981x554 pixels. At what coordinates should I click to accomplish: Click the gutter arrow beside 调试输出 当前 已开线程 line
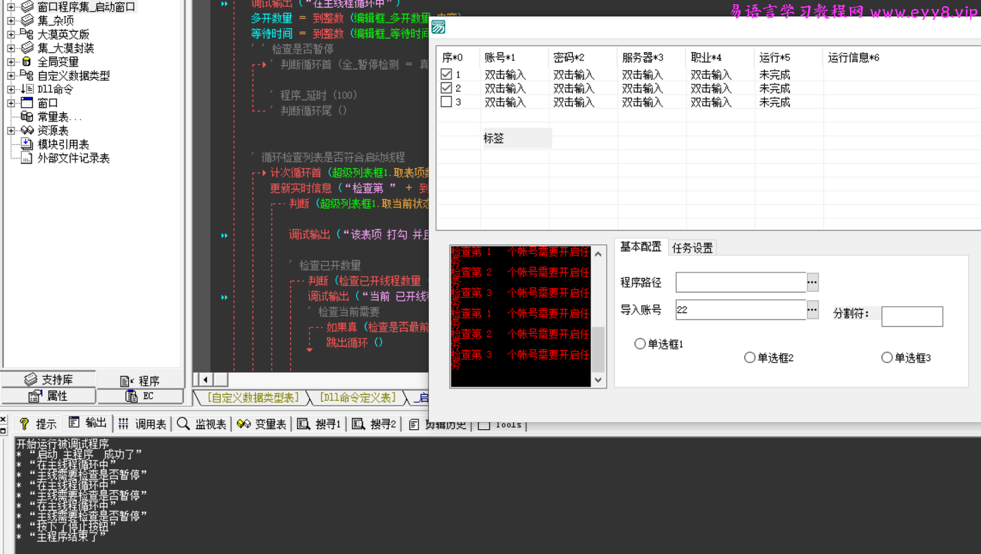(224, 297)
